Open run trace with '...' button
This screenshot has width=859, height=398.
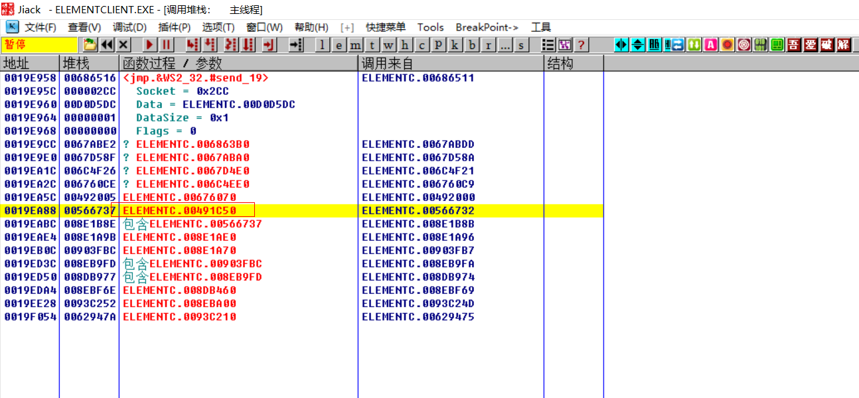tap(505, 44)
